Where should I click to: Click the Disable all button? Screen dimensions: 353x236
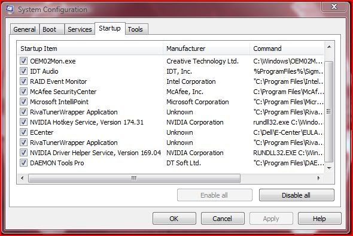(297, 195)
